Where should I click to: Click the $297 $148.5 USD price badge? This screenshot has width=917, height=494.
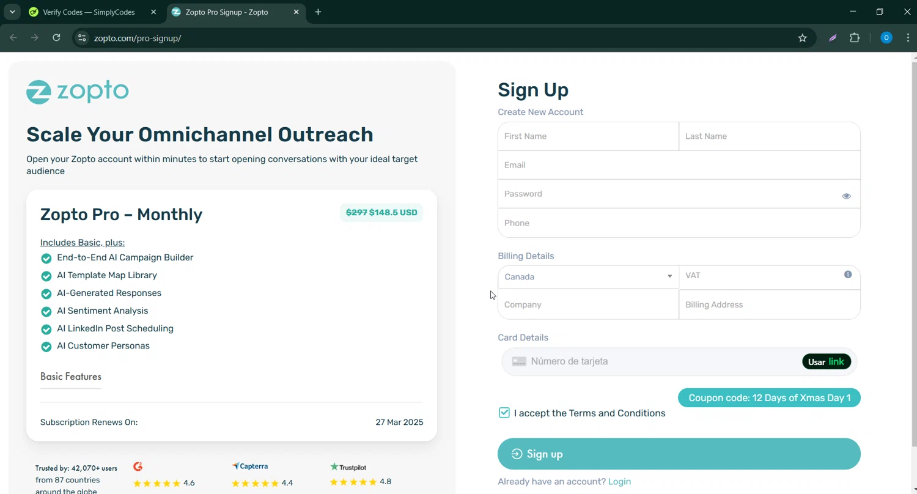click(381, 213)
